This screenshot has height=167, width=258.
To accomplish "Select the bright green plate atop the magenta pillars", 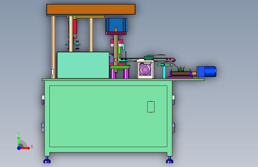I will pos(120,67).
